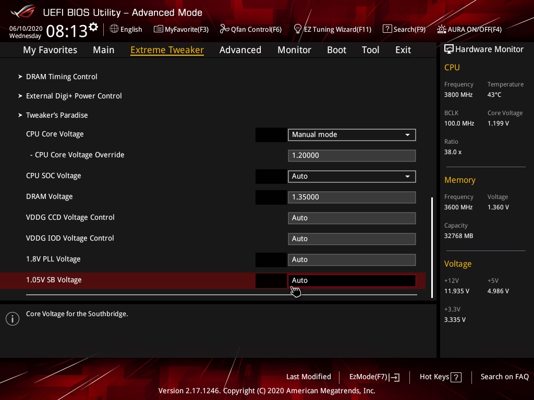Image resolution: width=534 pixels, height=400 pixels.
Task: Select the 1.05V SB Voltage label
Action: (54, 280)
